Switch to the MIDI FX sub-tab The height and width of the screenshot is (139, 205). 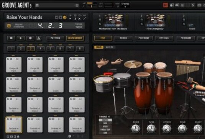point(110,47)
